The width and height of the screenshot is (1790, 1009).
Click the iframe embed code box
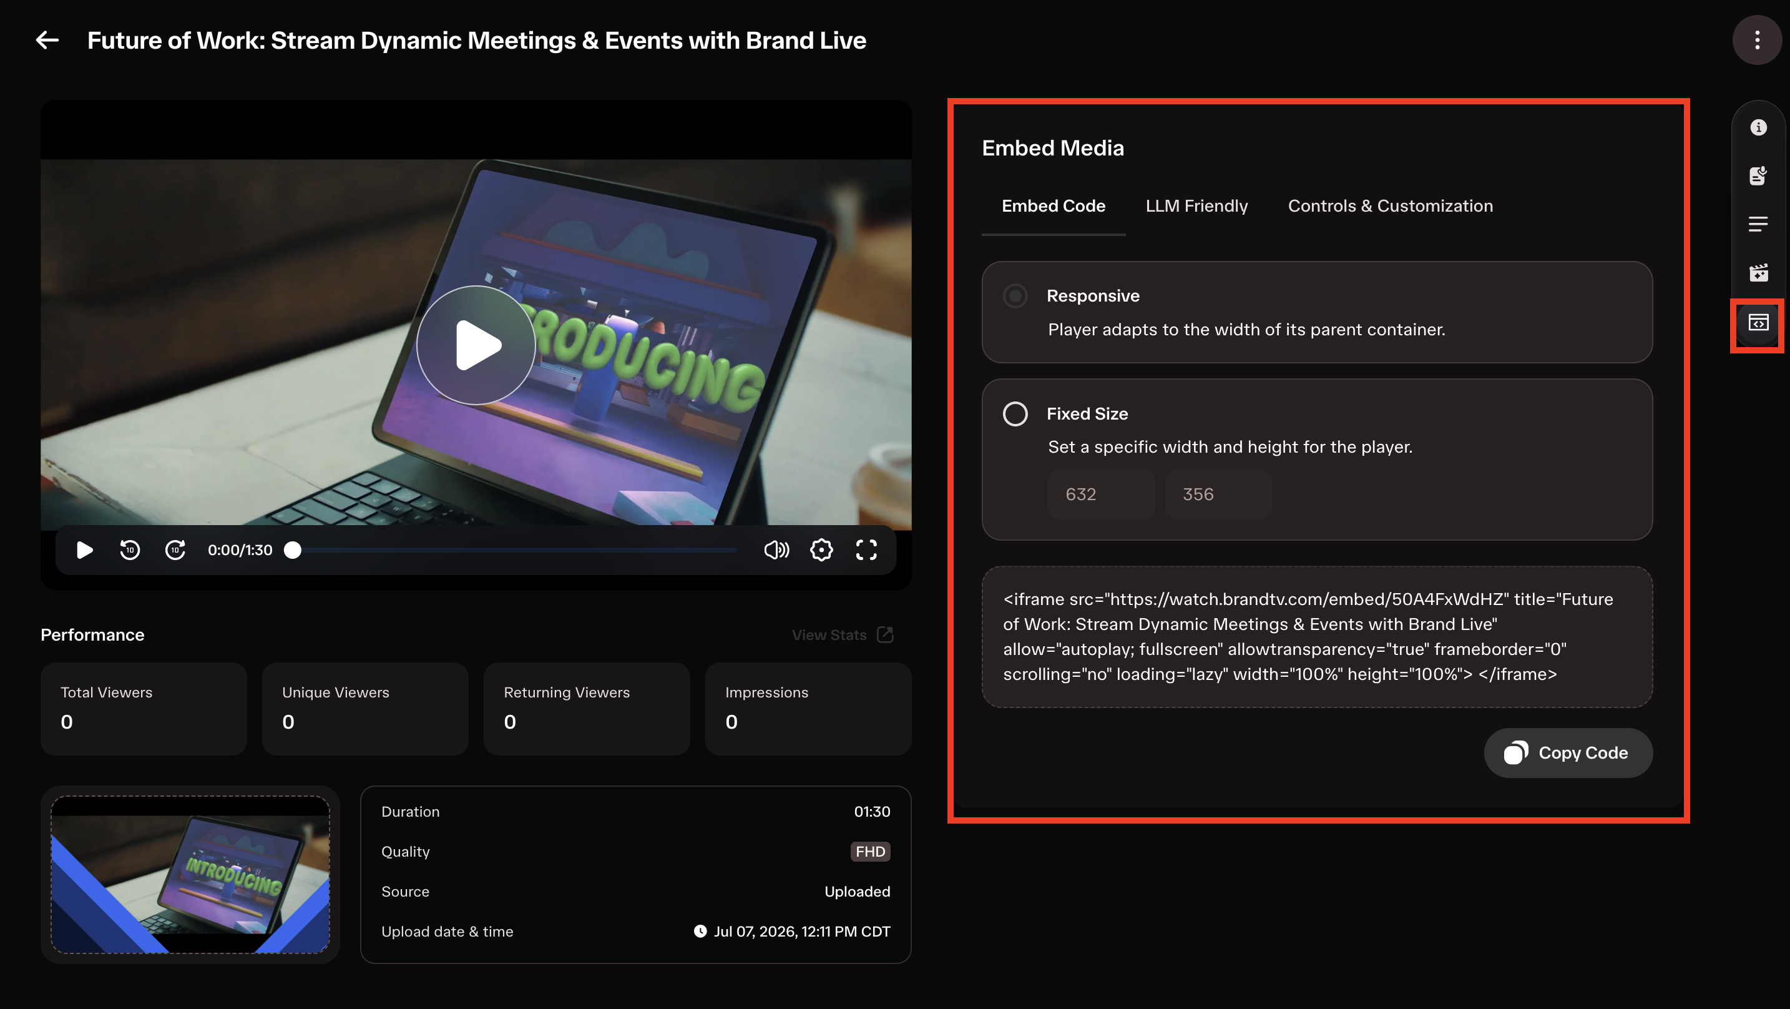(1317, 636)
